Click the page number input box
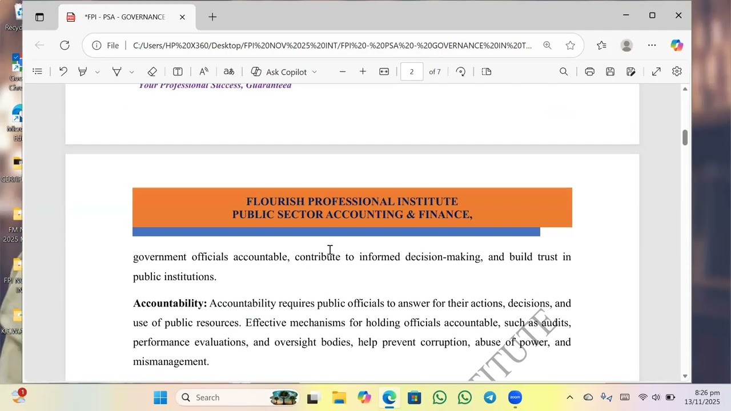The height and width of the screenshot is (411, 731). [x=412, y=71]
